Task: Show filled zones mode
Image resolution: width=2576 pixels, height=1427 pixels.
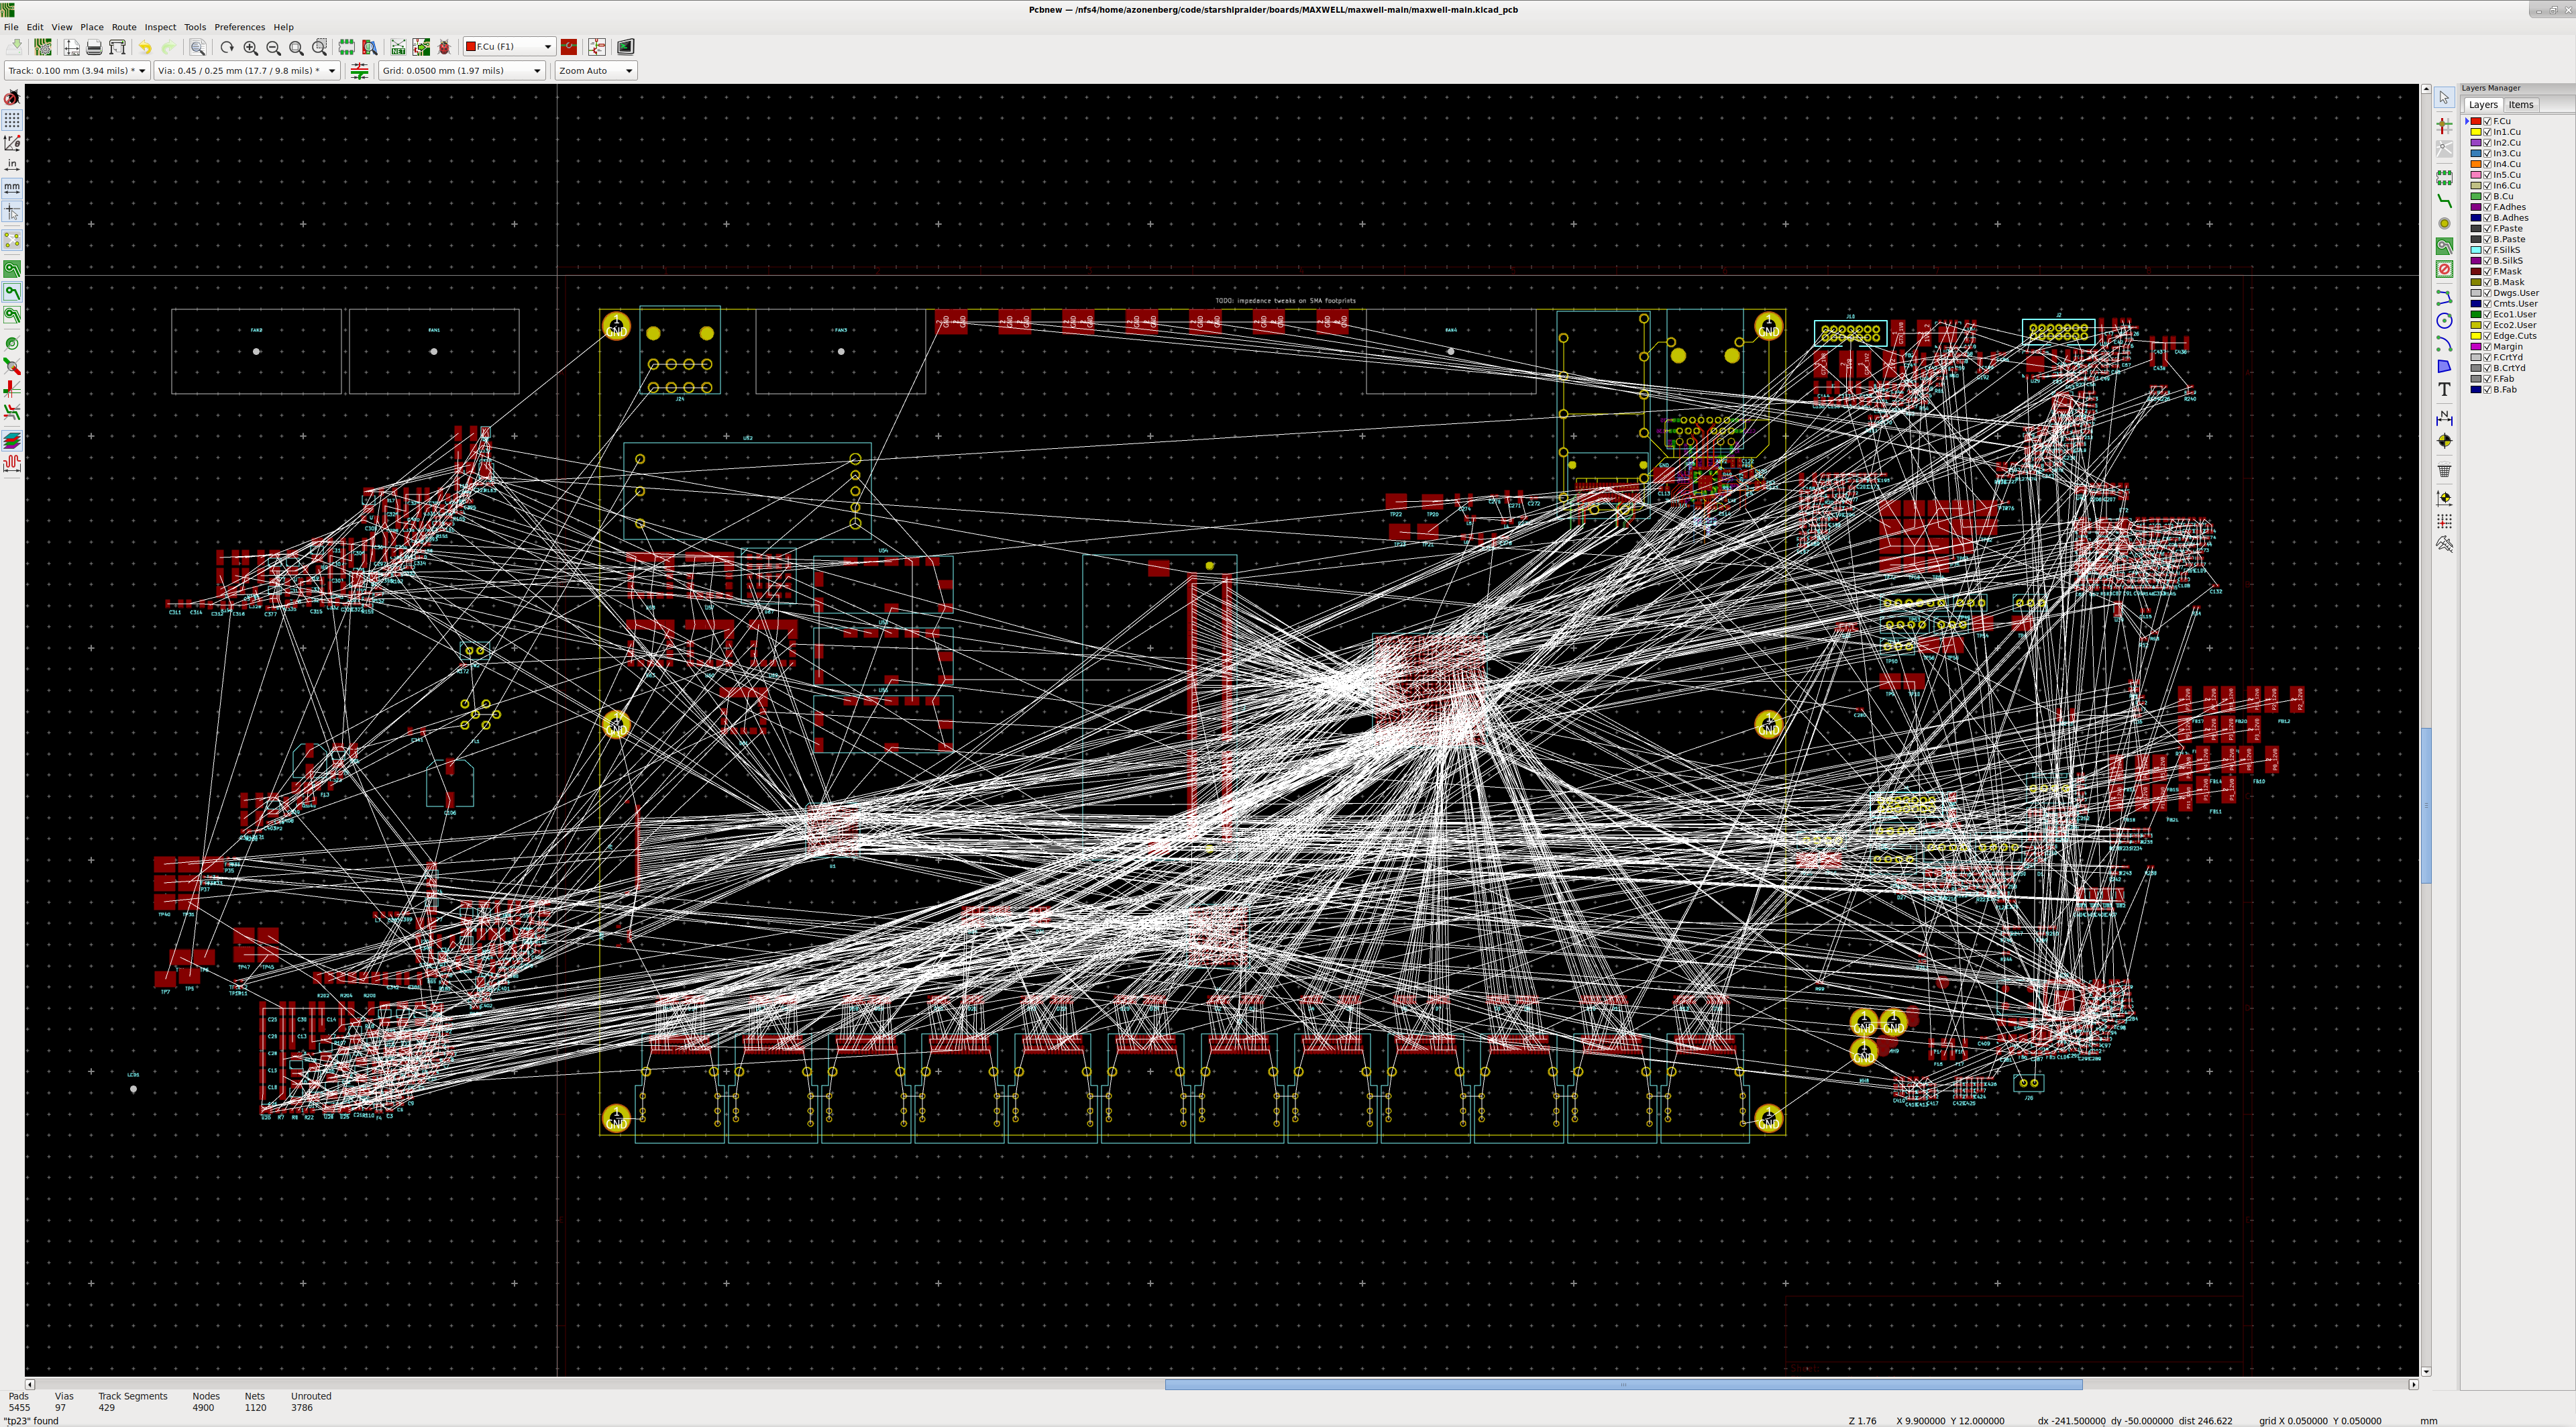Action: (12, 268)
